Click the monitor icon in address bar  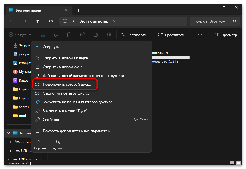(65, 21)
